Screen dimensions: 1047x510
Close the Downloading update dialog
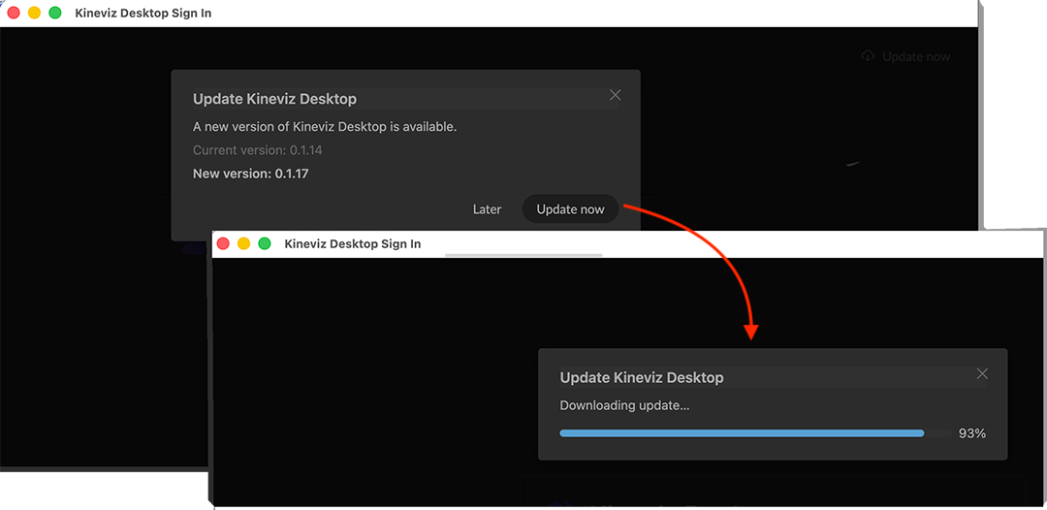click(982, 374)
